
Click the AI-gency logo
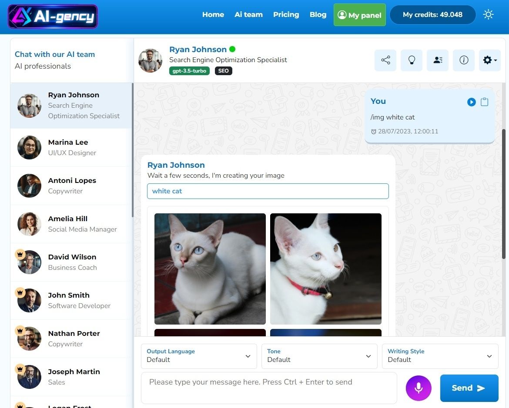pos(53,17)
